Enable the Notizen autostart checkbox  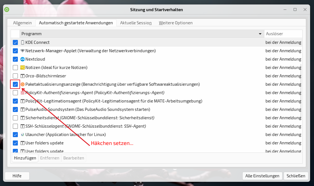pyautogui.click(x=15, y=68)
